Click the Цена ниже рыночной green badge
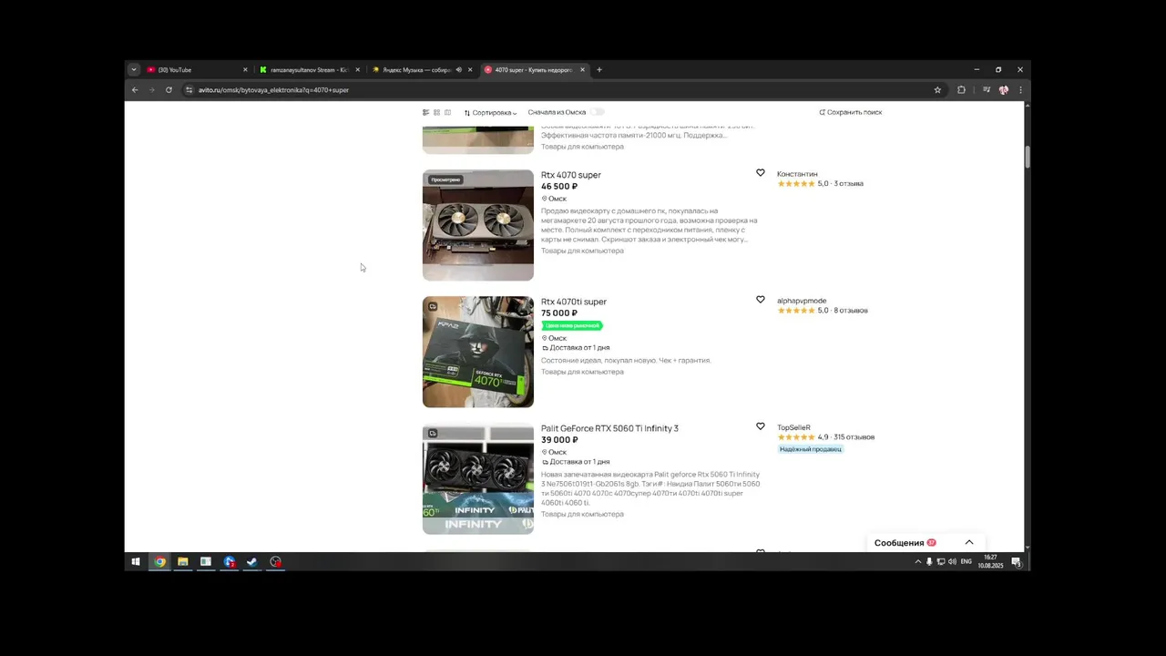1166x656 pixels. (572, 325)
